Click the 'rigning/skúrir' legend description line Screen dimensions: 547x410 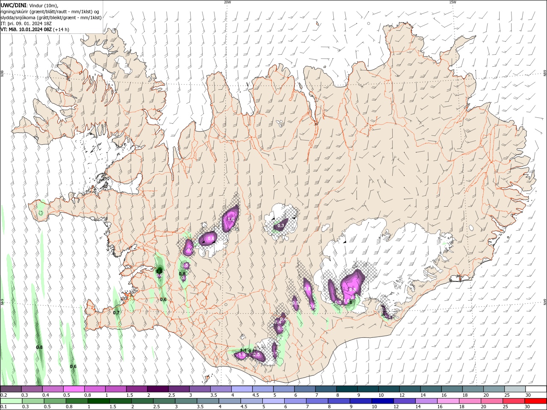click(50, 12)
